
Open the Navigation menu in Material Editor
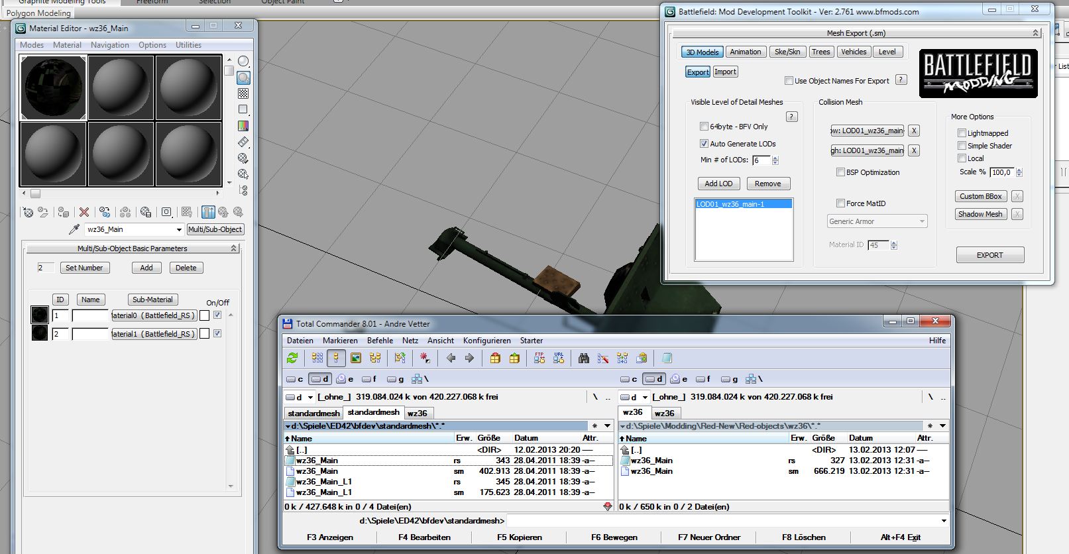coord(110,45)
